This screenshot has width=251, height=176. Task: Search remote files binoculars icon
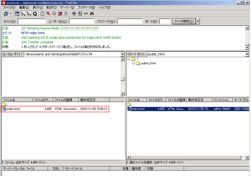[92, 14]
